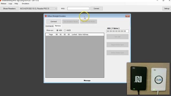Click the Message label at dialog bottom

point(87,81)
